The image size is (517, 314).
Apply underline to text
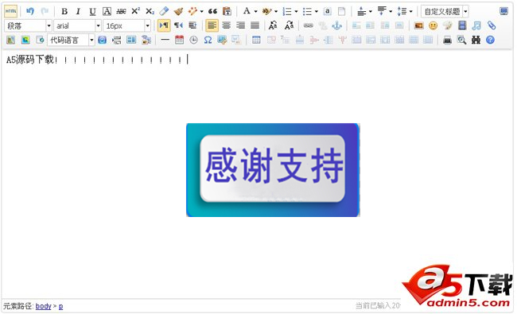[x=92, y=12]
